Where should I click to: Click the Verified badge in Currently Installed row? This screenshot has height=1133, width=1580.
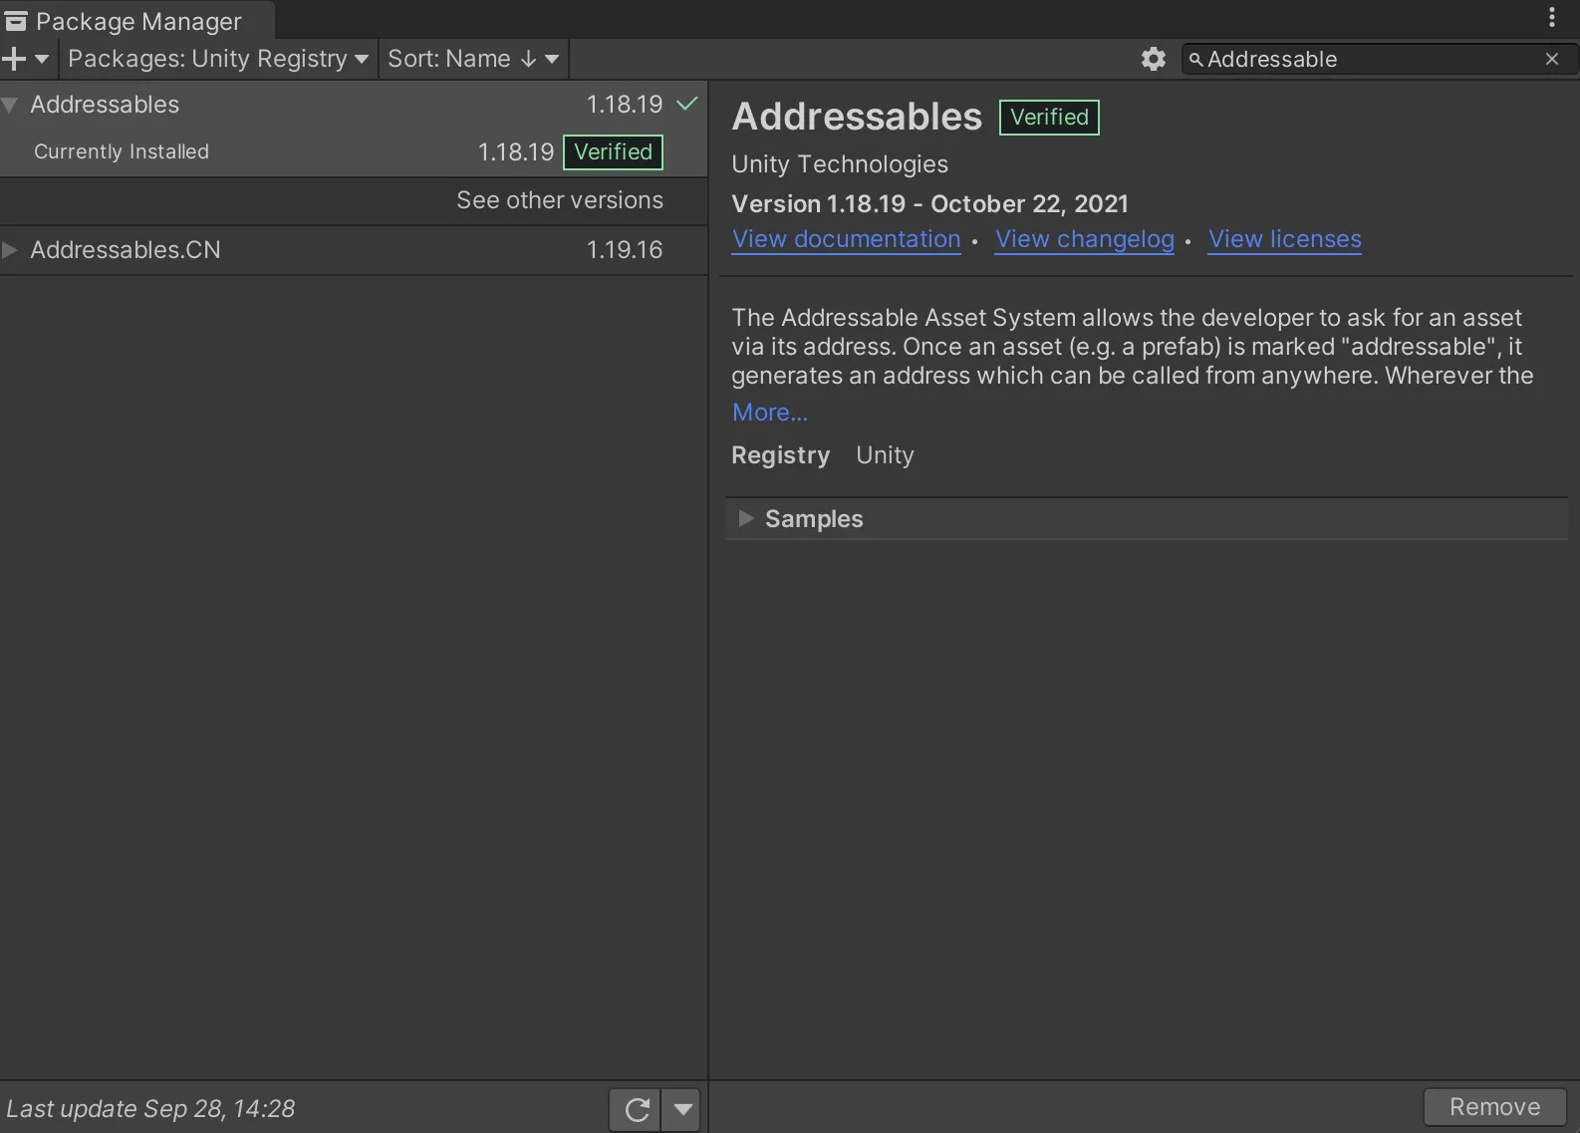[613, 152]
